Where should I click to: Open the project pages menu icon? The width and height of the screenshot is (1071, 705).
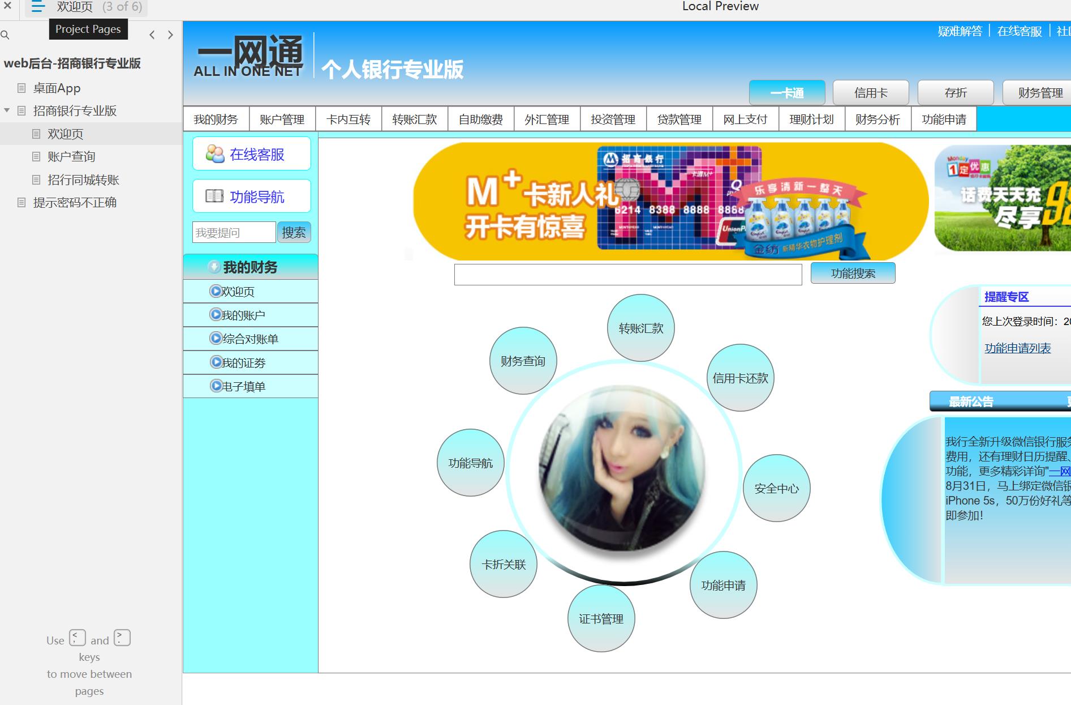click(x=38, y=7)
